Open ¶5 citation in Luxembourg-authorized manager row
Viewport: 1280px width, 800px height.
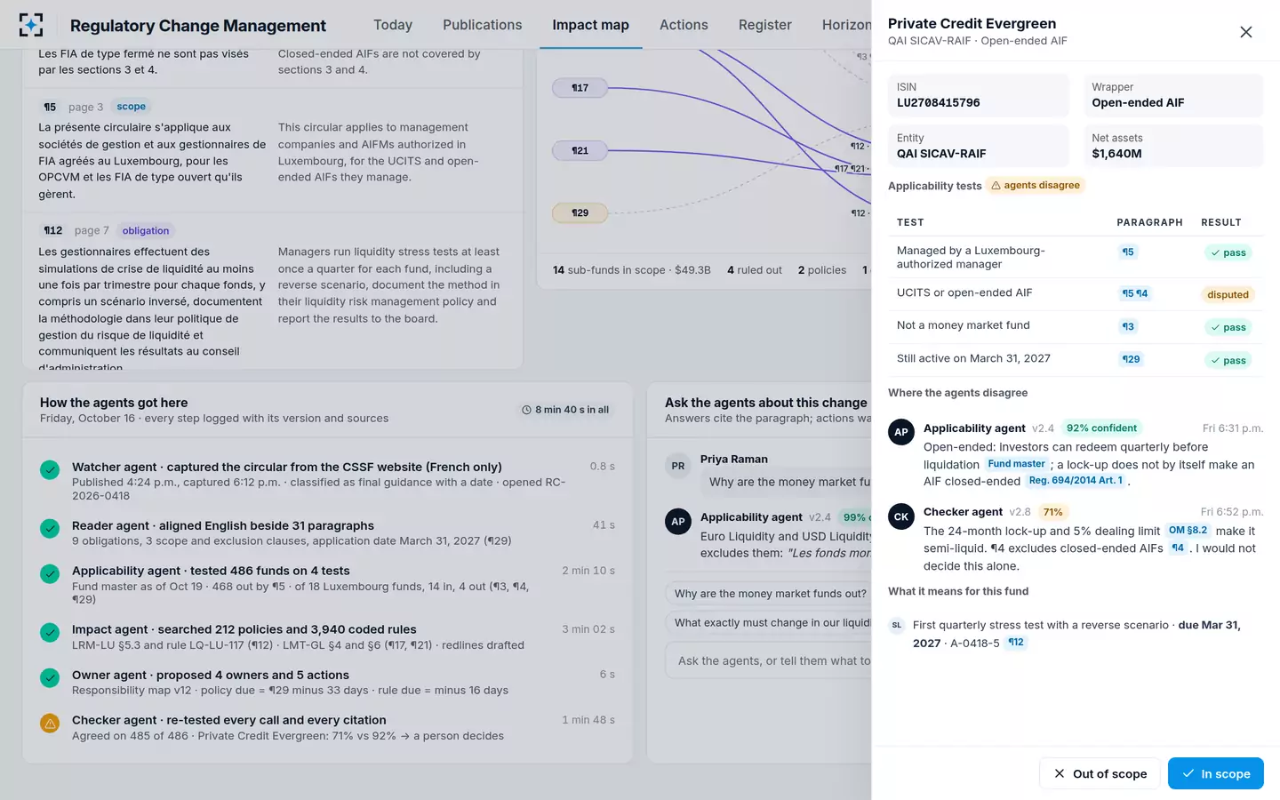[x=1128, y=252]
